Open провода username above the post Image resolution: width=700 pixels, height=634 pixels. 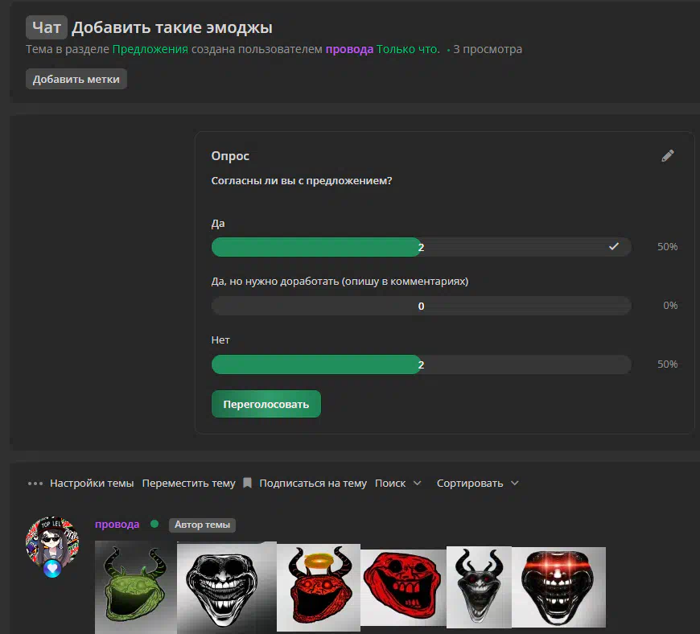(117, 524)
